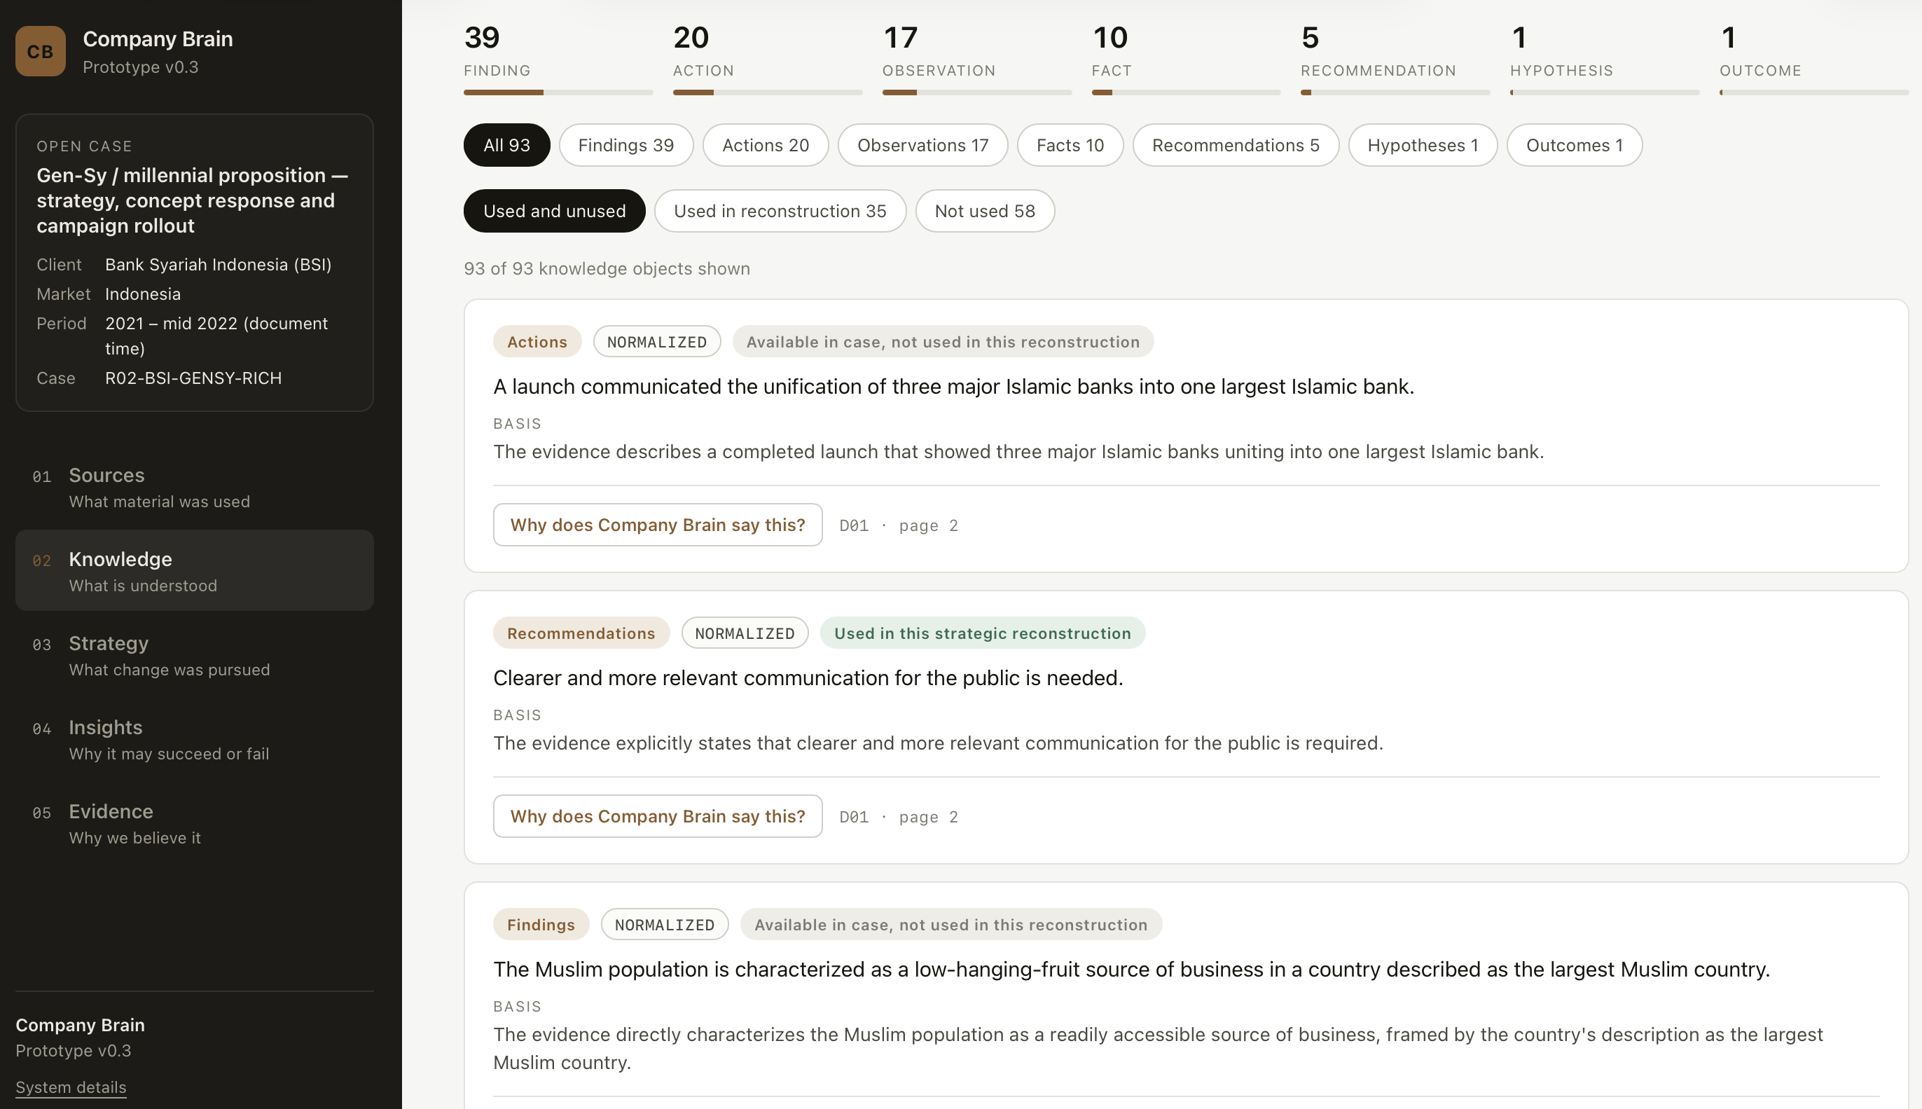Click the D01 page 2 reference on launch card
Viewport: 1922px width, 1109px height.
(x=899, y=525)
